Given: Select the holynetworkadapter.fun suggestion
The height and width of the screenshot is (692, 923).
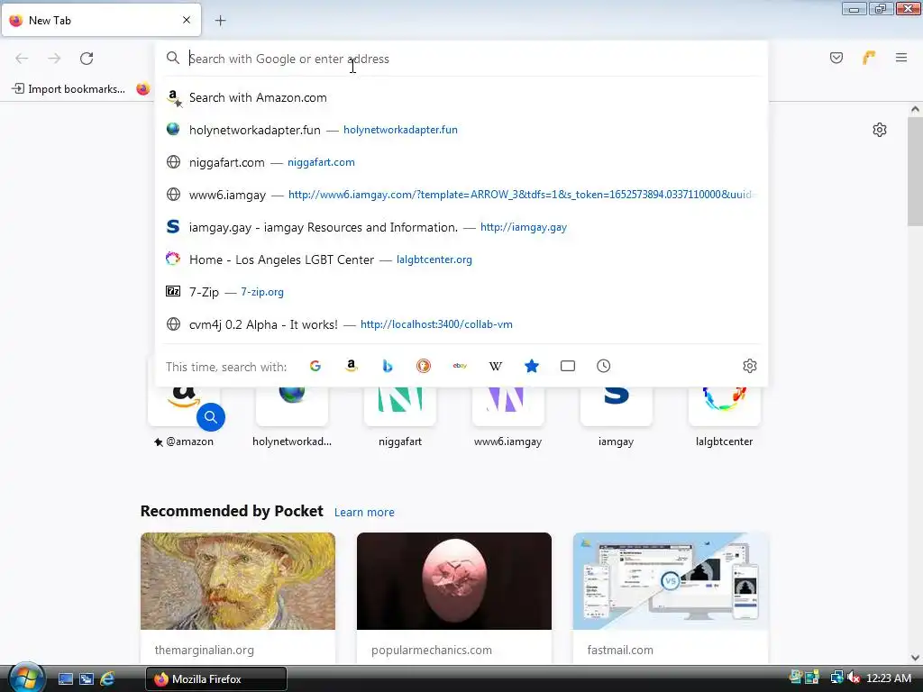Looking at the screenshot, I should (x=461, y=130).
